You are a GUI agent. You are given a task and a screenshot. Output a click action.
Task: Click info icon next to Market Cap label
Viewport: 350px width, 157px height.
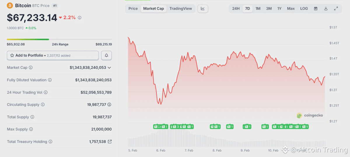(x=31, y=67)
